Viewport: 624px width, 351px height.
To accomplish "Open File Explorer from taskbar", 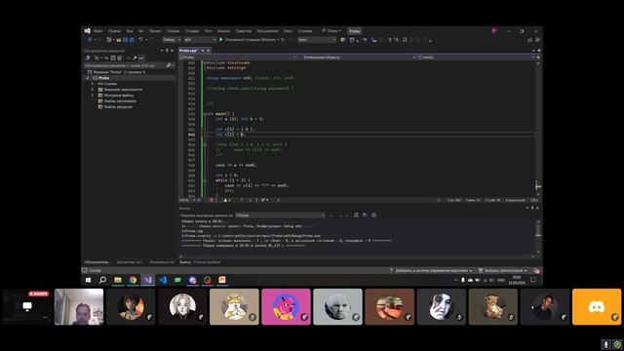I will tap(118, 280).
